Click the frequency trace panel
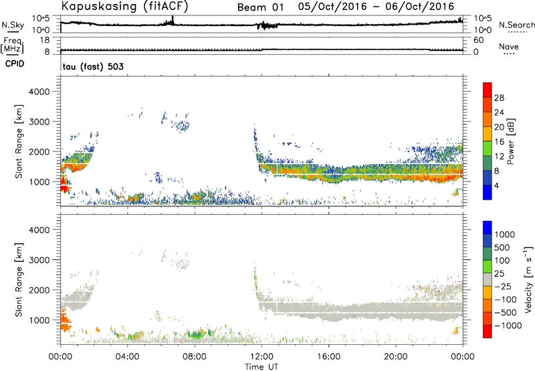This screenshot has width=535, height=371. 261,46
